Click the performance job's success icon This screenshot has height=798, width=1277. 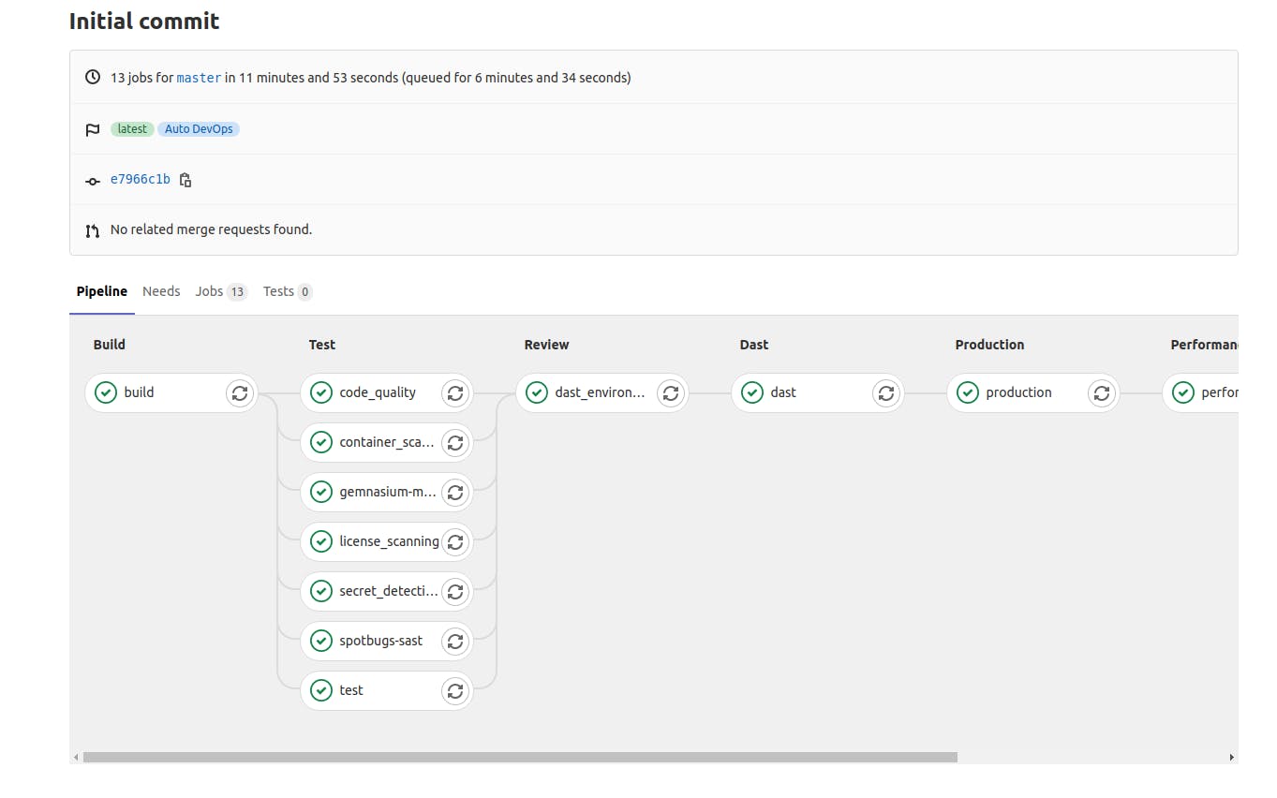(x=1182, y=392)
